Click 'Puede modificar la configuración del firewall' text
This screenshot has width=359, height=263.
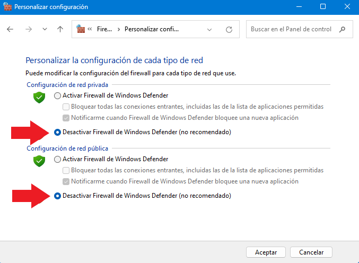pos(130,73)
